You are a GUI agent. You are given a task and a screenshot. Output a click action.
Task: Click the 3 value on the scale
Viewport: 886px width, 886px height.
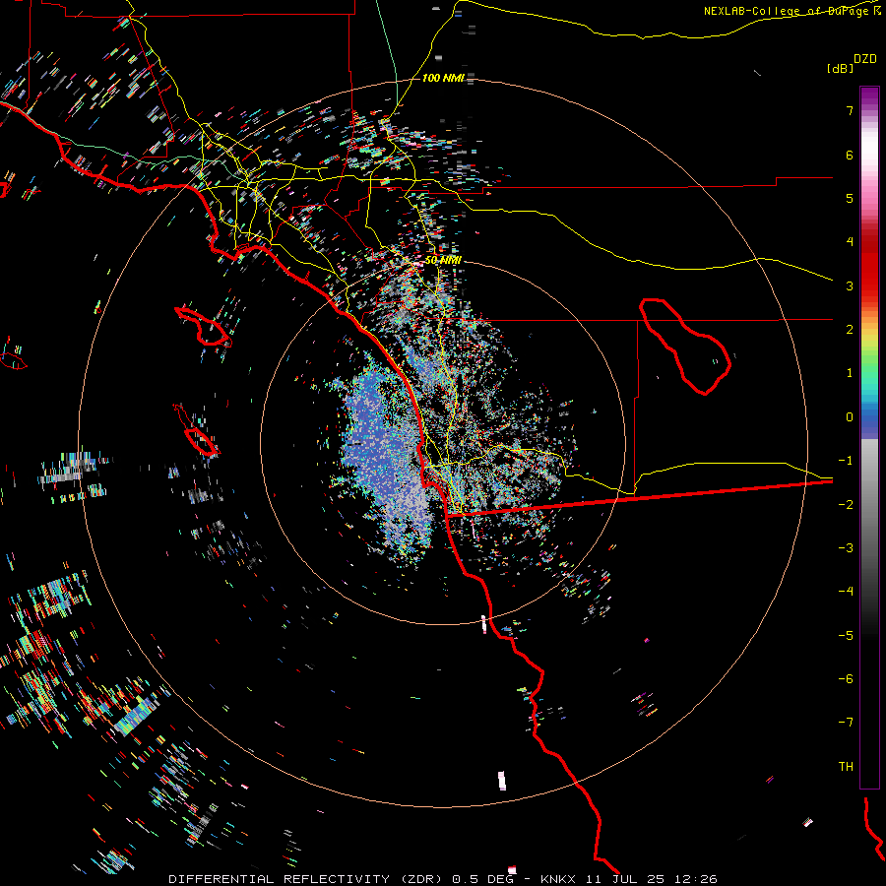click(x=850, y=285)
